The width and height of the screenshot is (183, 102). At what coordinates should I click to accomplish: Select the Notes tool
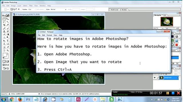tap(4, 47)
